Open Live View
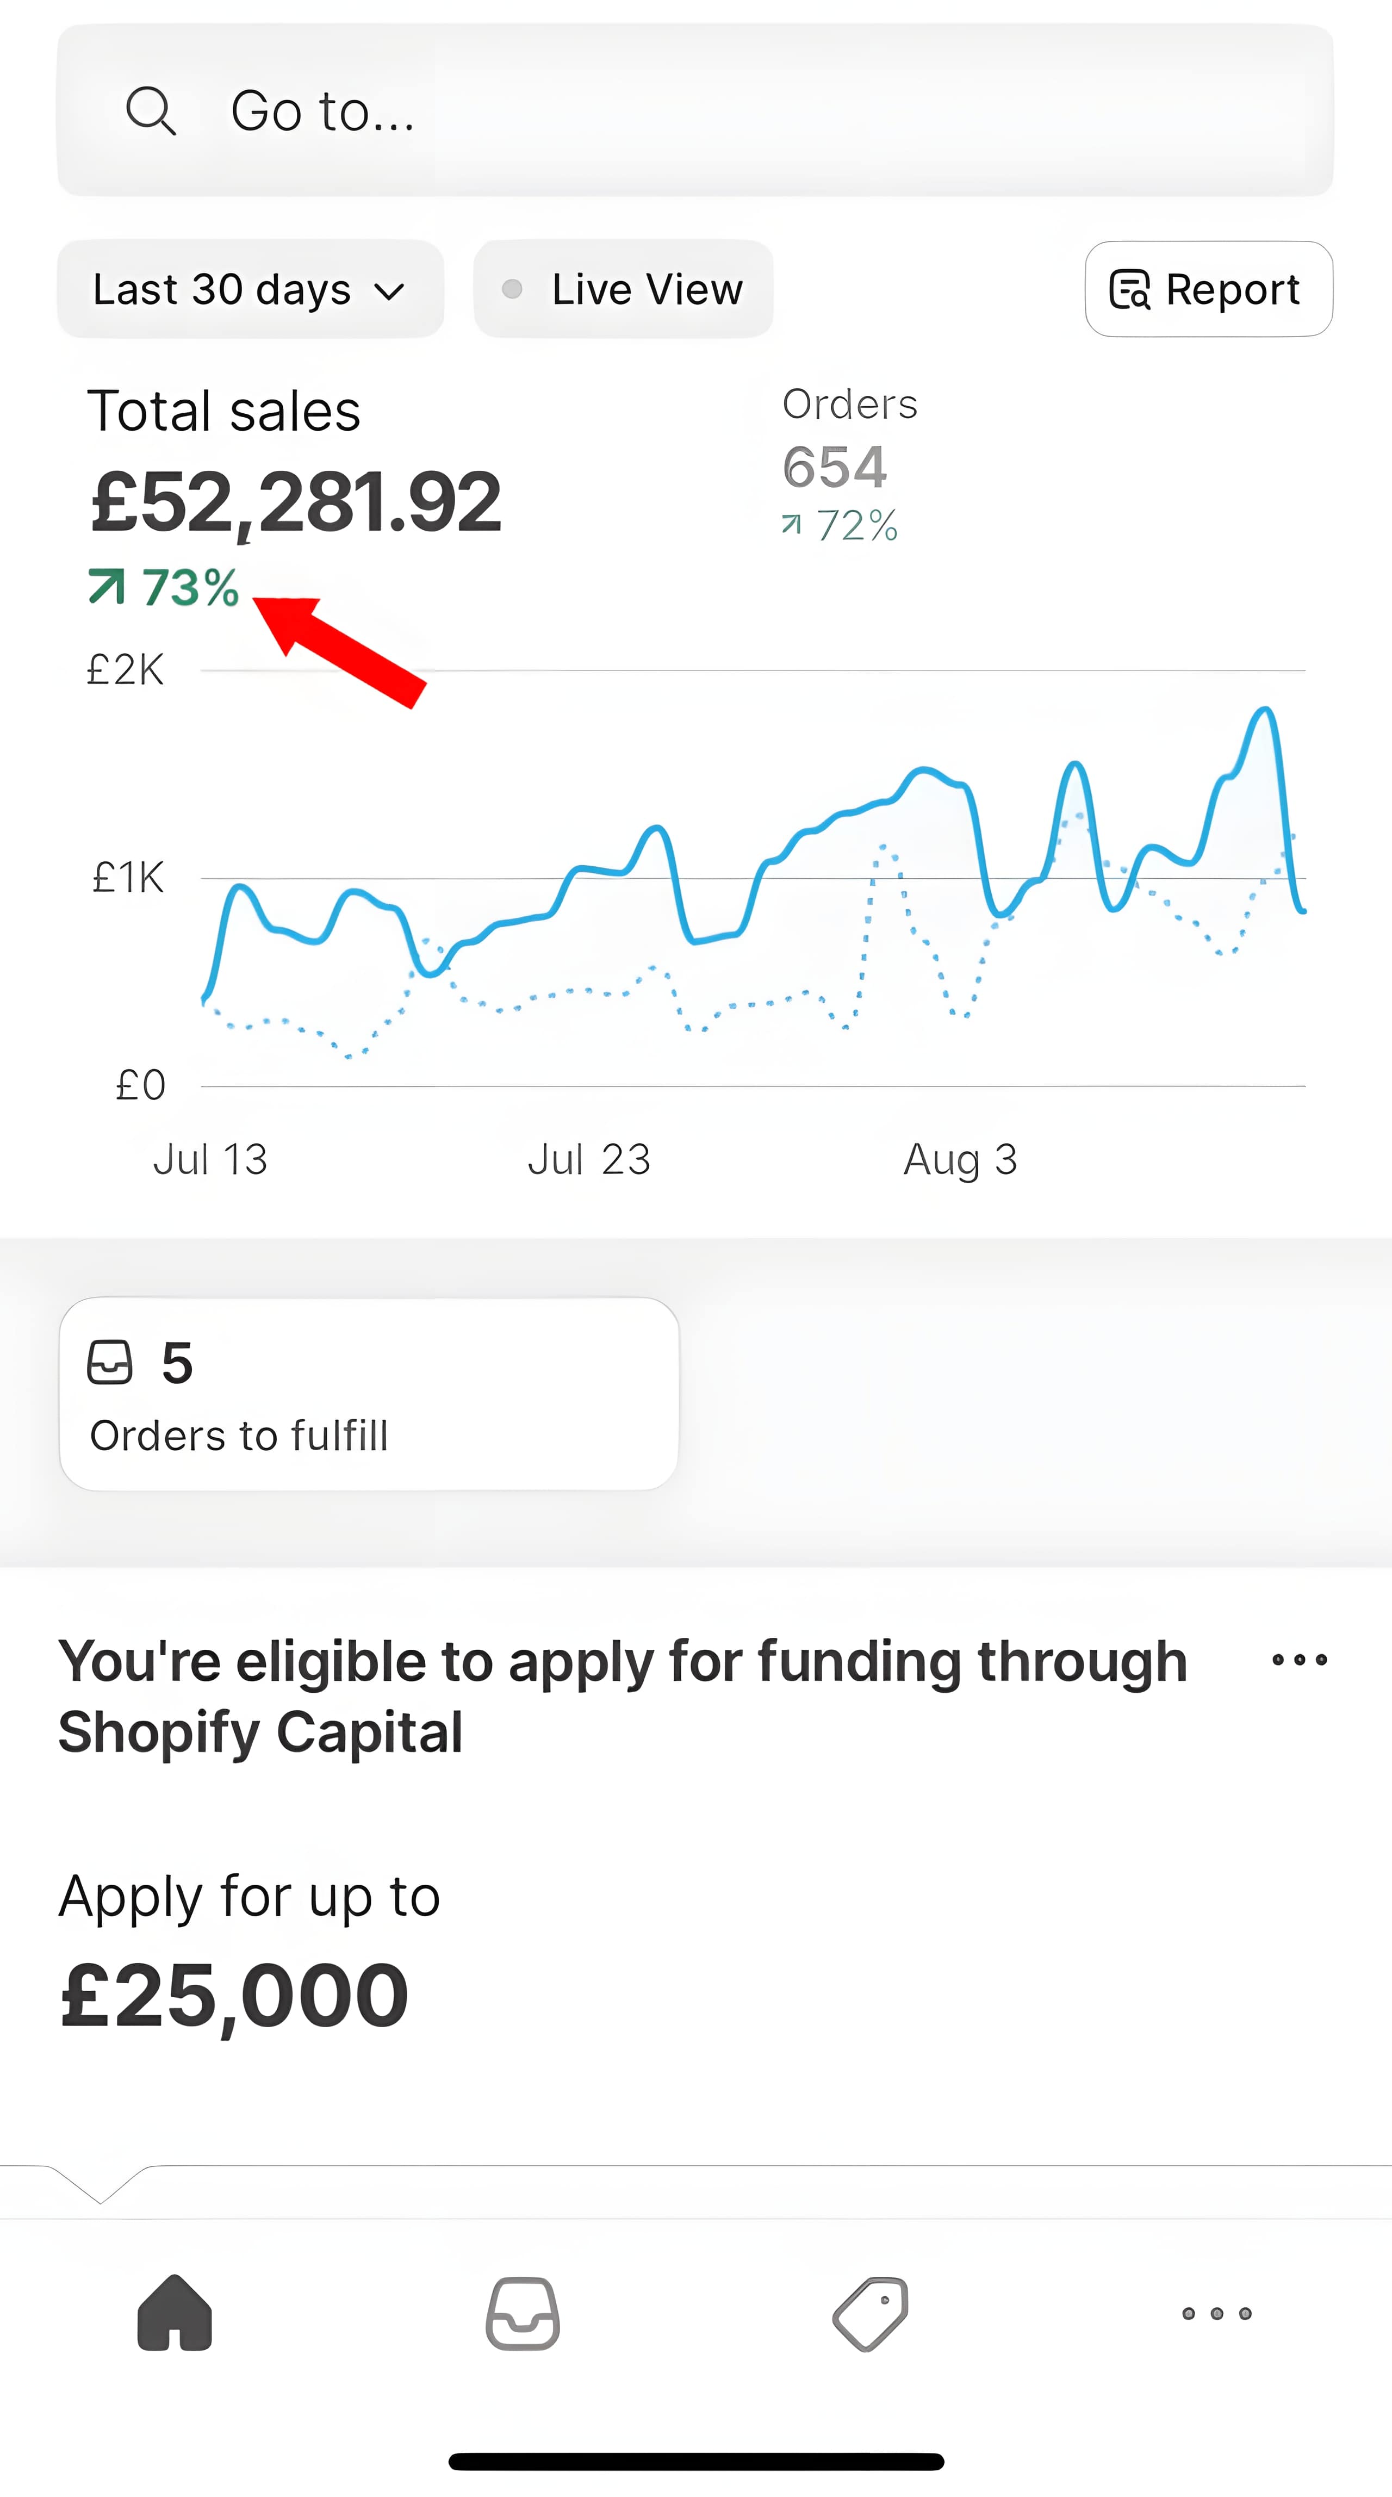This screenshot has width=1392, height=2497. tap(623, 290)
